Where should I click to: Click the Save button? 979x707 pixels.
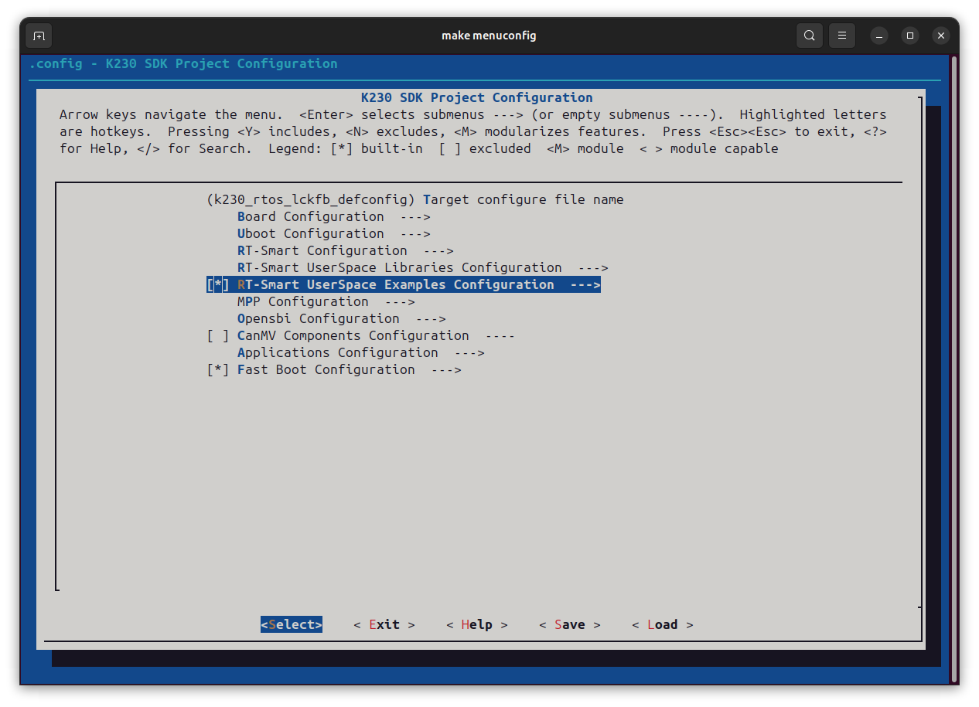570,624
